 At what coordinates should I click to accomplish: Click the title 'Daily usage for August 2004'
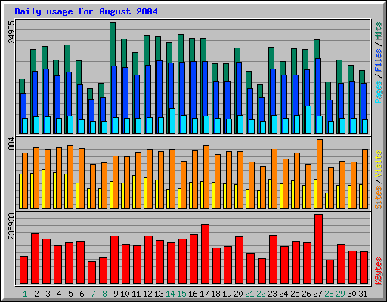coord(86,11)
